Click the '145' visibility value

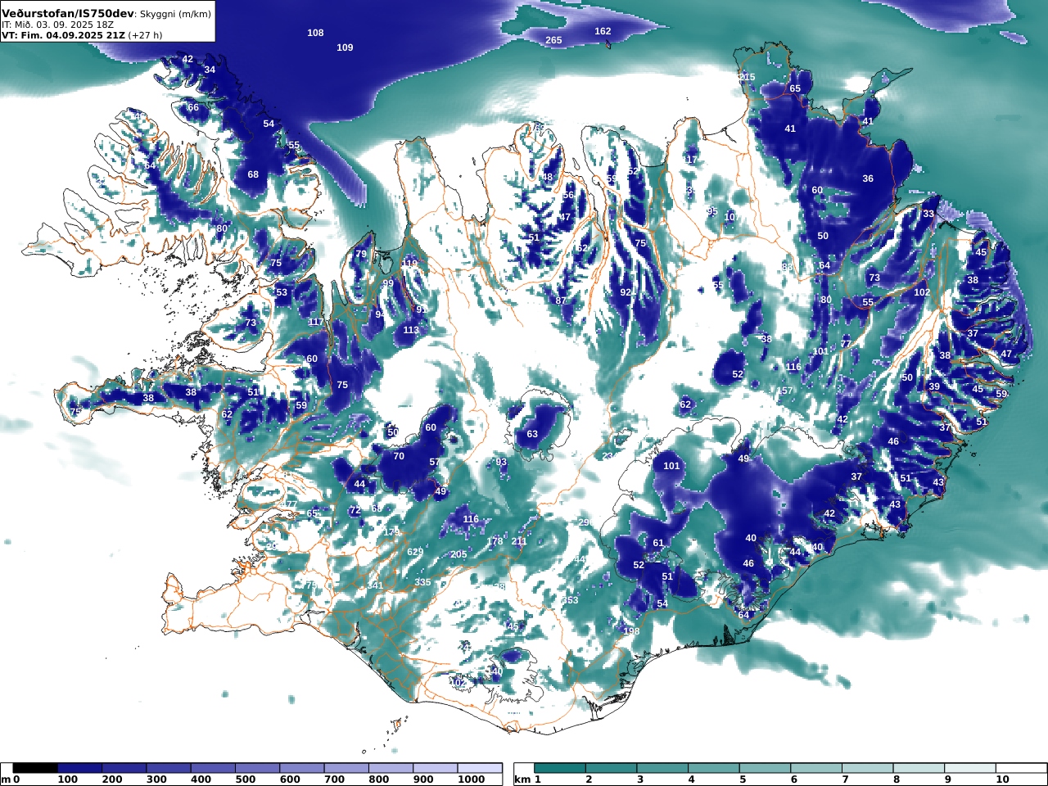tap(511, 626)
